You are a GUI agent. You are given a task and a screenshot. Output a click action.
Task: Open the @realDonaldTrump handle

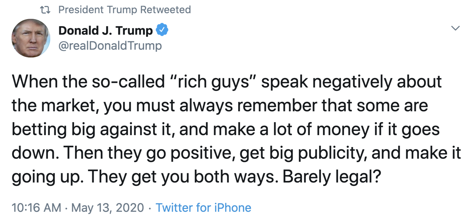click(110, 46)
